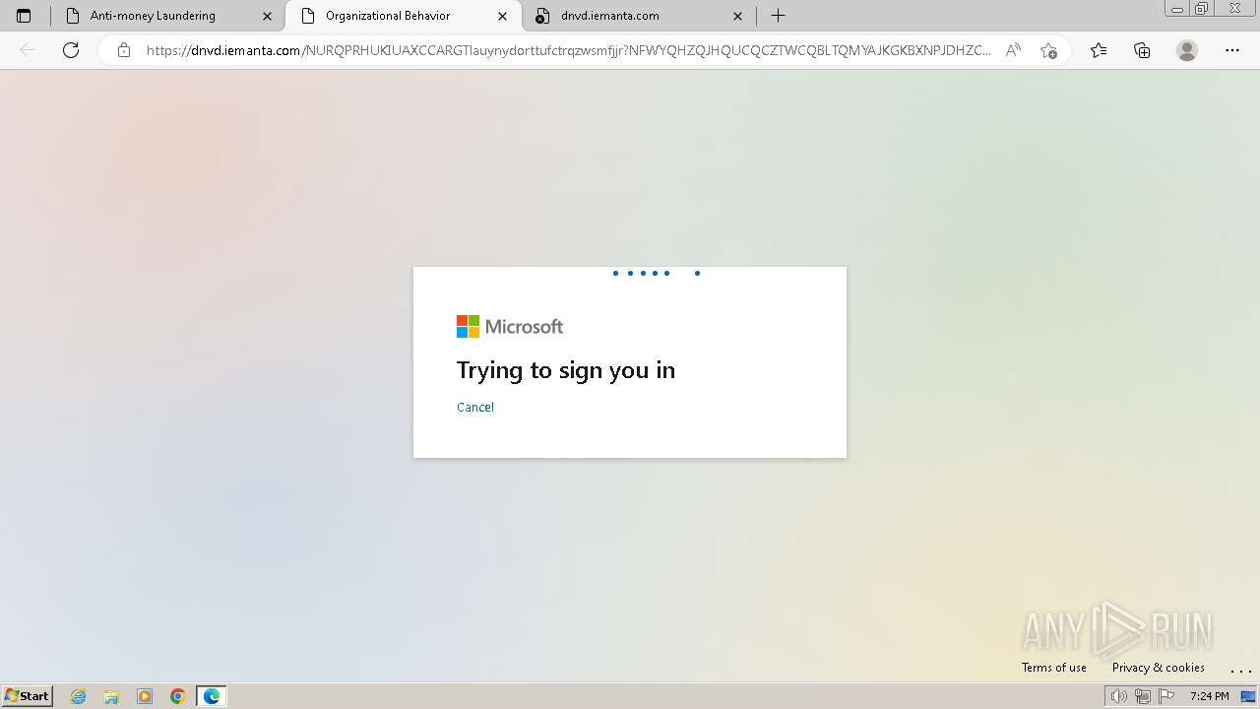The width and height of the screenshot is (1260, 709).
Task: Show more footer options ellipsis
Action: [x=1241, y=669]
